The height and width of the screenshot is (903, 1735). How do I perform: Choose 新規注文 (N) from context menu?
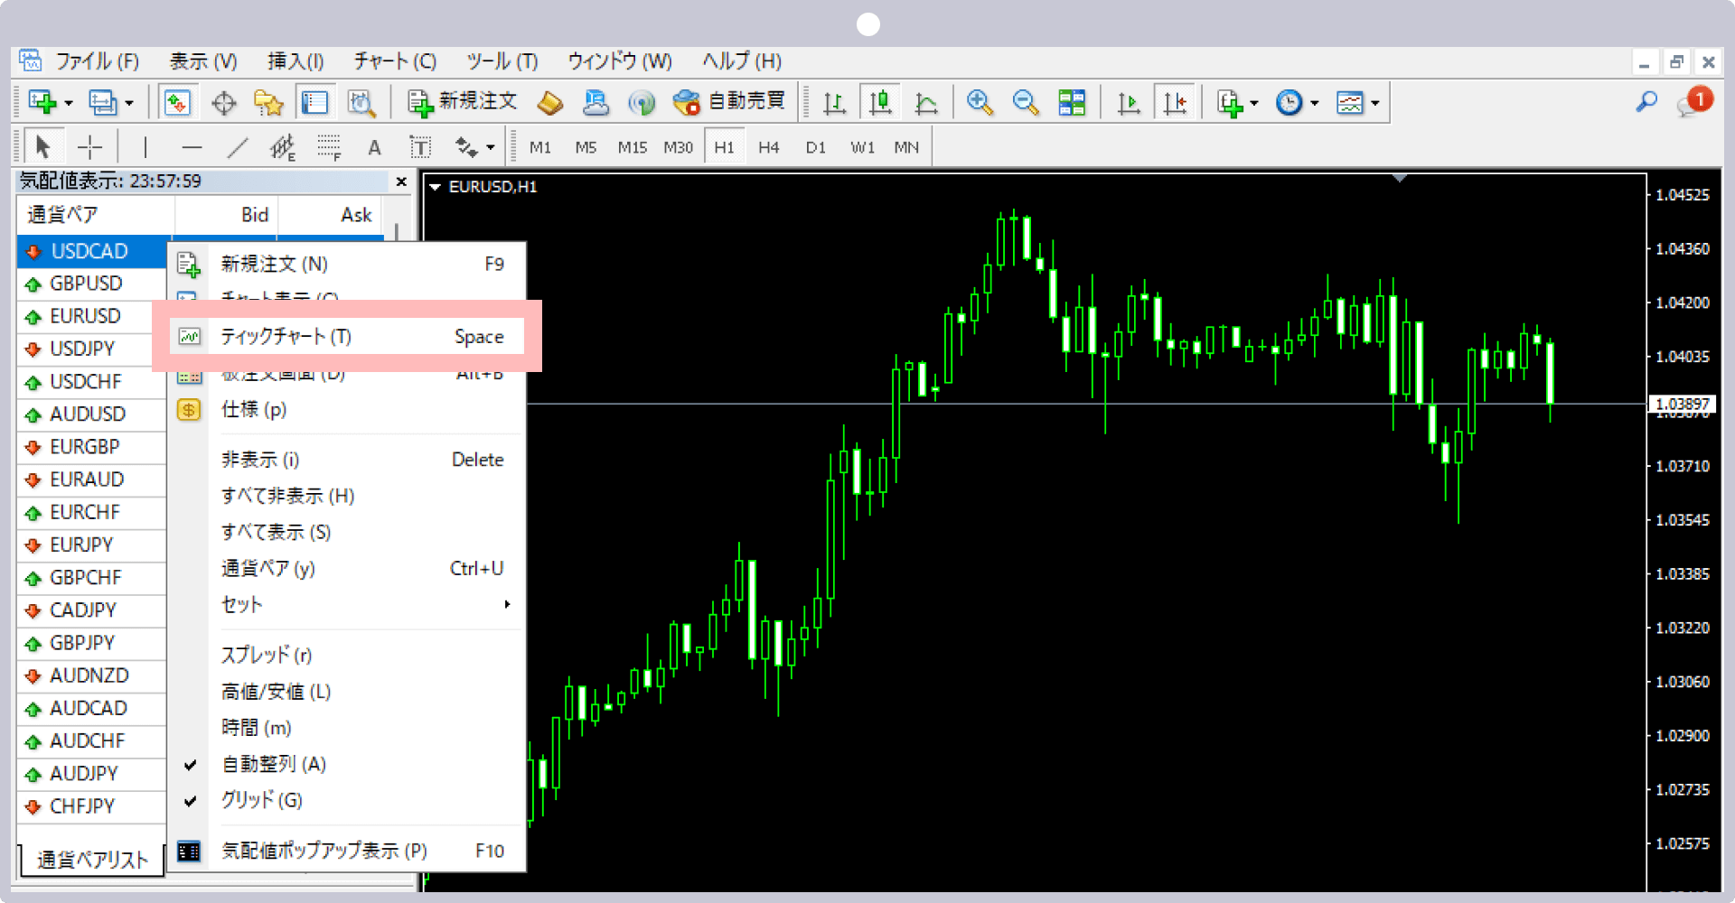click(x=348, y=264)
